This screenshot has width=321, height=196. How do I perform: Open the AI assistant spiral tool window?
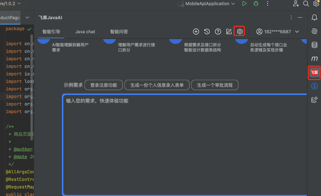click(x=314, y=31)
